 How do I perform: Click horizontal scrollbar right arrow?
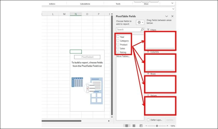(x=109, y=121)
